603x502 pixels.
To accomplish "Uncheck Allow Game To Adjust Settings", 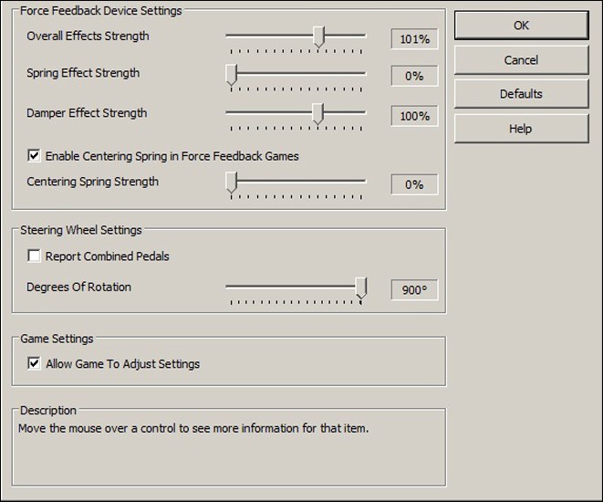I will (x=34, y=364).
